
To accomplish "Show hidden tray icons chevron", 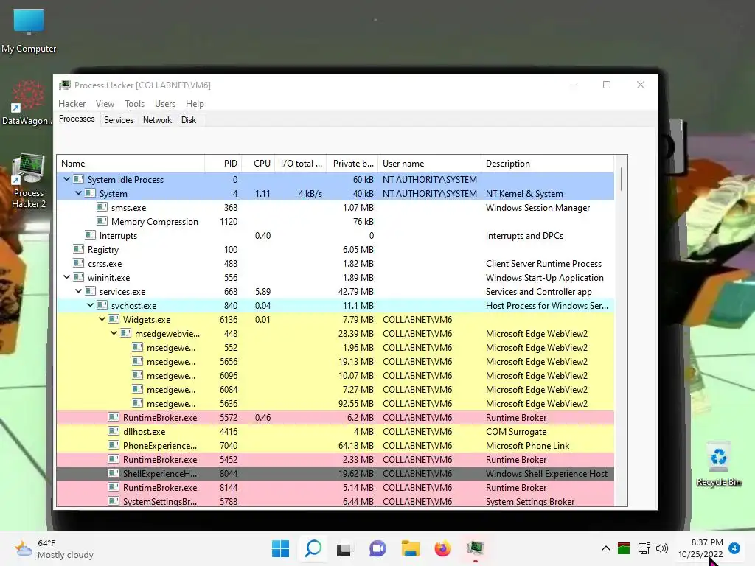I will coord(606,548).
